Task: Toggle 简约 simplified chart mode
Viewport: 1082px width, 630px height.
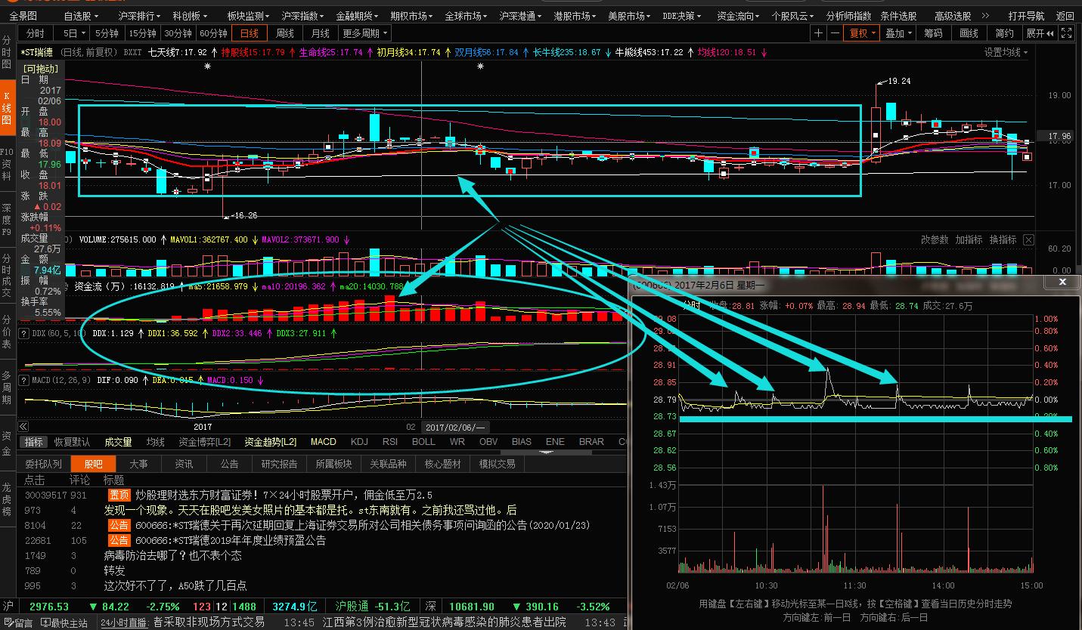Action: click(x=1006, y=32)
